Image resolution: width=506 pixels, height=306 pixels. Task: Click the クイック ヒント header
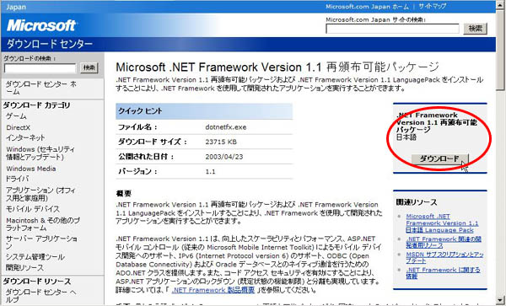(204, 111)
